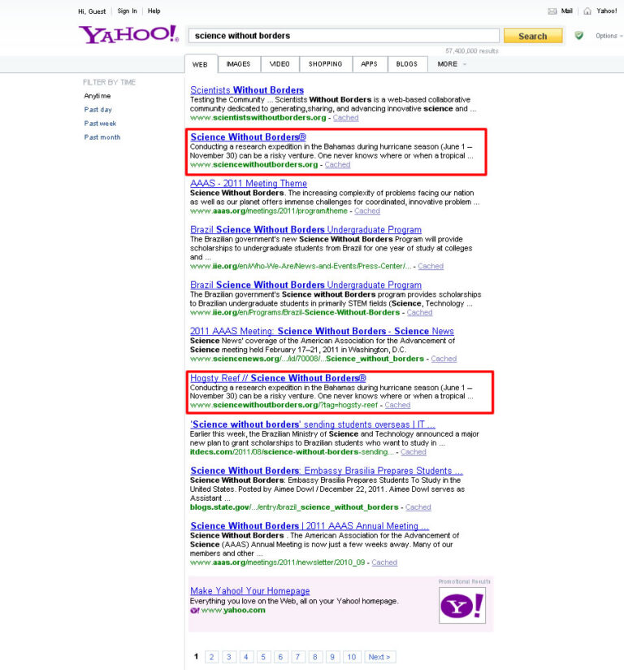Click the small Yahoo icon beside www.yahoo.com

pos(195,610)
